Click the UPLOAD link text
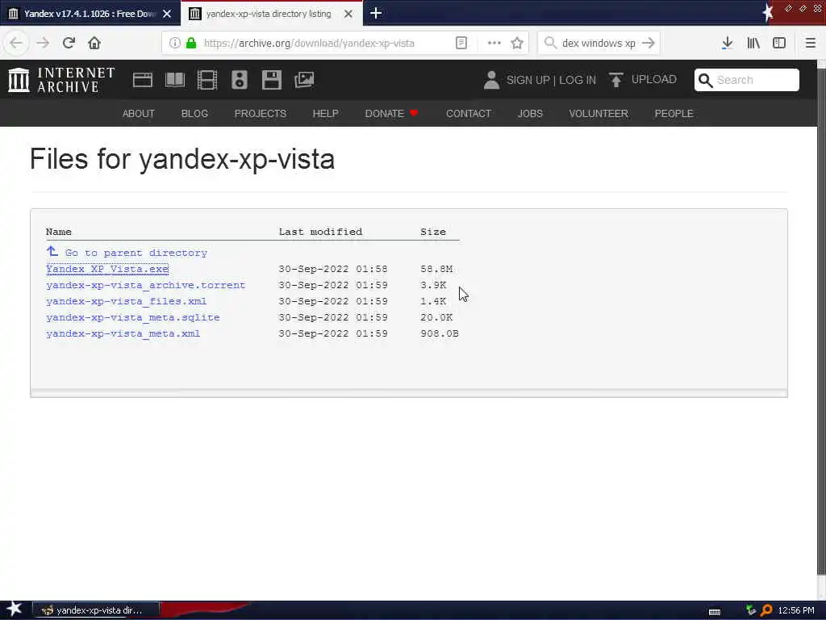This screenshot has width=826, height=620. click(x=653, y=80)
